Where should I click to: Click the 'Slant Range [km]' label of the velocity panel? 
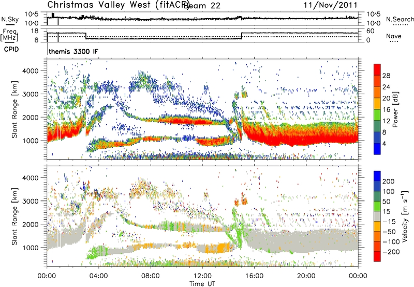pos(14,217)
